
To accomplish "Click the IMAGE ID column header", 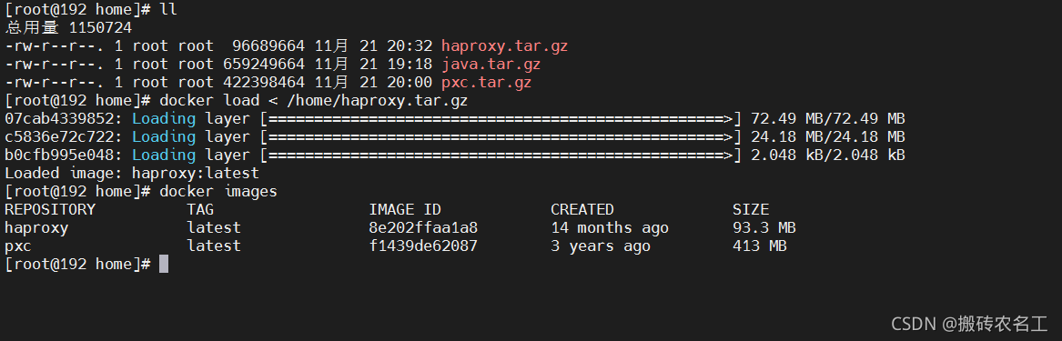I will 404,210.
